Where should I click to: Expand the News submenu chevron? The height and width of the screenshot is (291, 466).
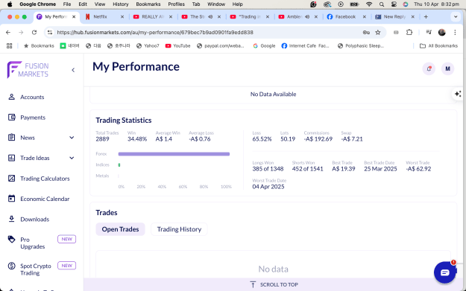tap(72, 138)
